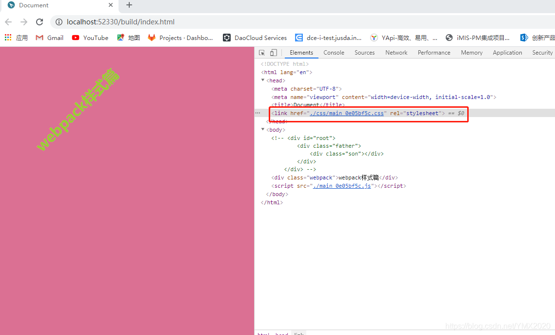The image size is (555, 335).
Task: Click the commented div class="son" line
Action: pos(347,154)
